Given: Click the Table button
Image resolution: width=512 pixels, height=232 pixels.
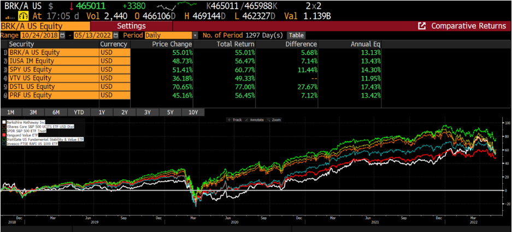Looking at the screenshot, I should tap(296, 35).
